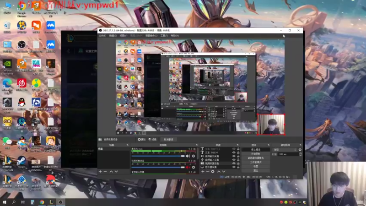Open Microsoft Edge desktop shortcut
366x206 pixels.
[7, 86]
